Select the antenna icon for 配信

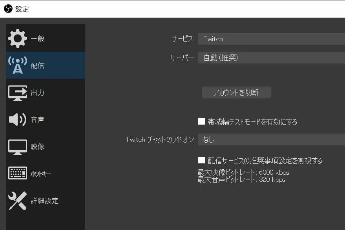pos(18,65)
